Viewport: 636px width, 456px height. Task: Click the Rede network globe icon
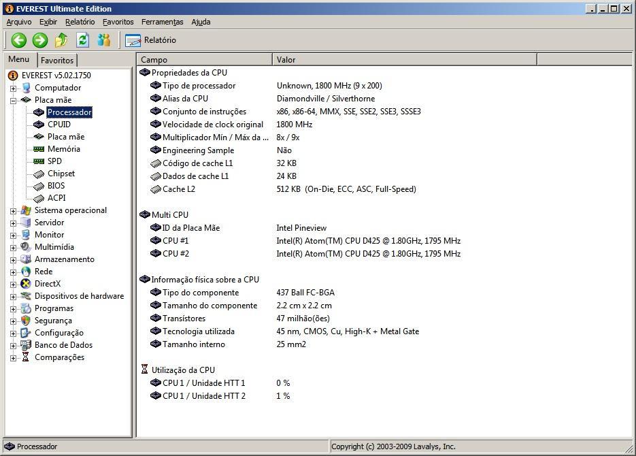[26, 272]
